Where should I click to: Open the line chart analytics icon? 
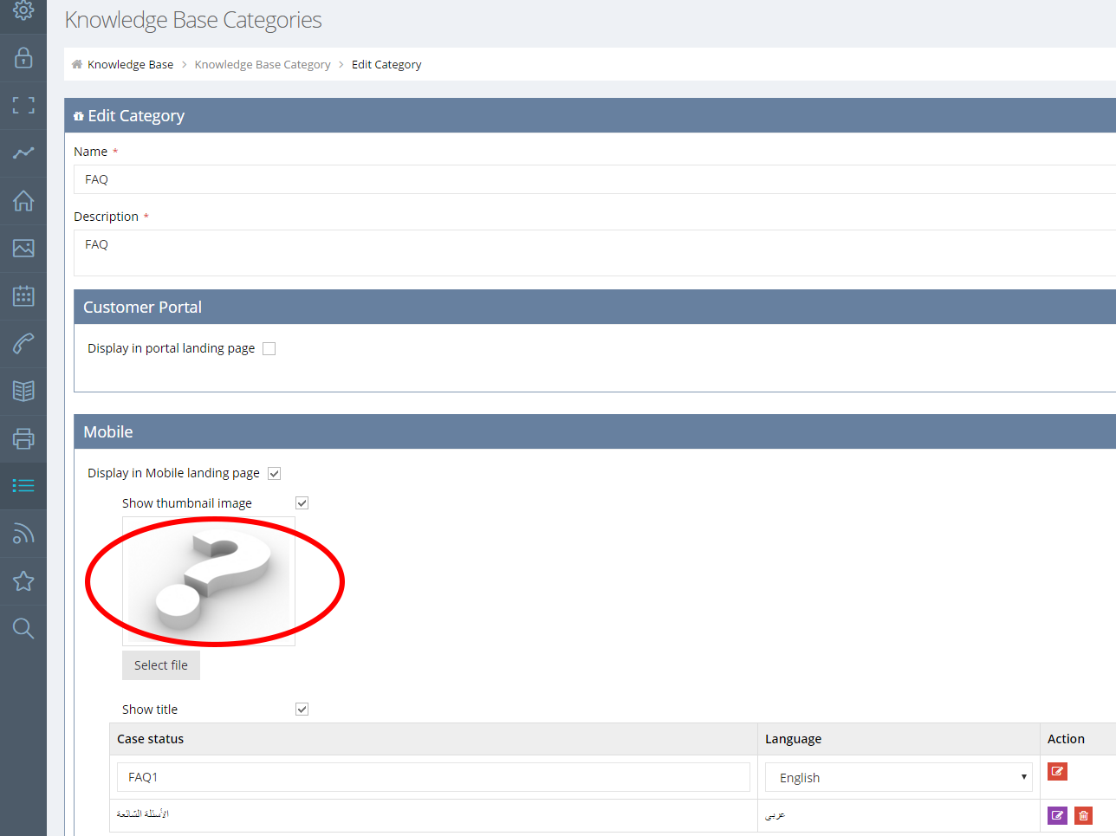[x=23, y=153]
